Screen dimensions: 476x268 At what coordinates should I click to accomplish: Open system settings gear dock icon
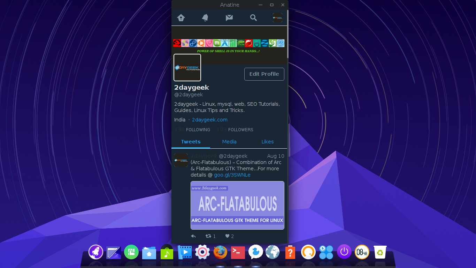[202, 252]
